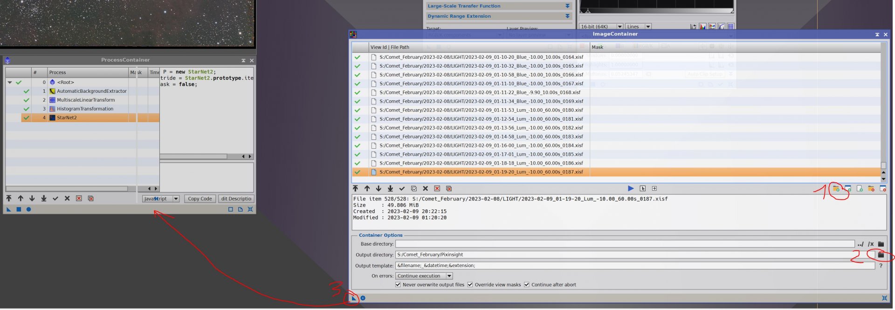The width and height of the screenshot is (895, 310).
Task: Click the '/x' icon in Base directory row
Action: click(871, 244)
